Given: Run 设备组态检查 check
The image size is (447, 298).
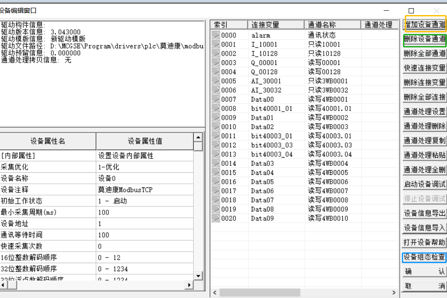Looking at the screenshot, I should 425,257.
